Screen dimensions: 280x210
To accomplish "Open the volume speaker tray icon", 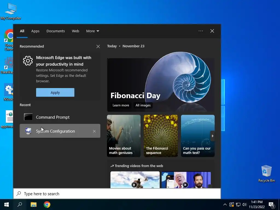I will click(x=244, y=205).
